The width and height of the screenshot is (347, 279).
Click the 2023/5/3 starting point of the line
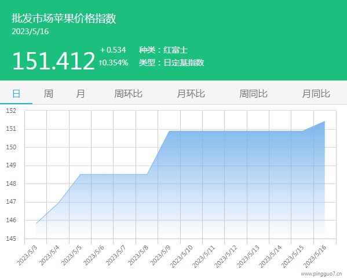coord(36,223)
